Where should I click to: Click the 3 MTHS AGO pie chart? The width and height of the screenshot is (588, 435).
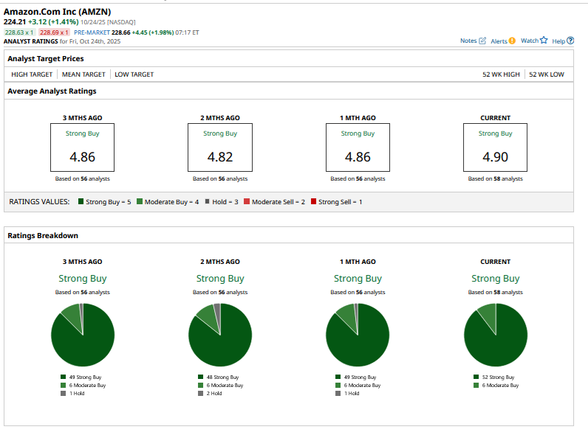[x=83, y=335]
